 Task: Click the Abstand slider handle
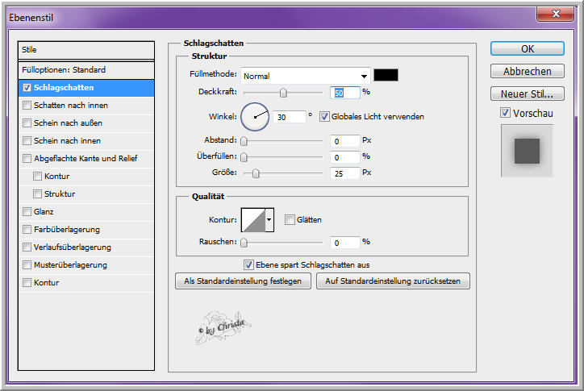coord(244,141)
